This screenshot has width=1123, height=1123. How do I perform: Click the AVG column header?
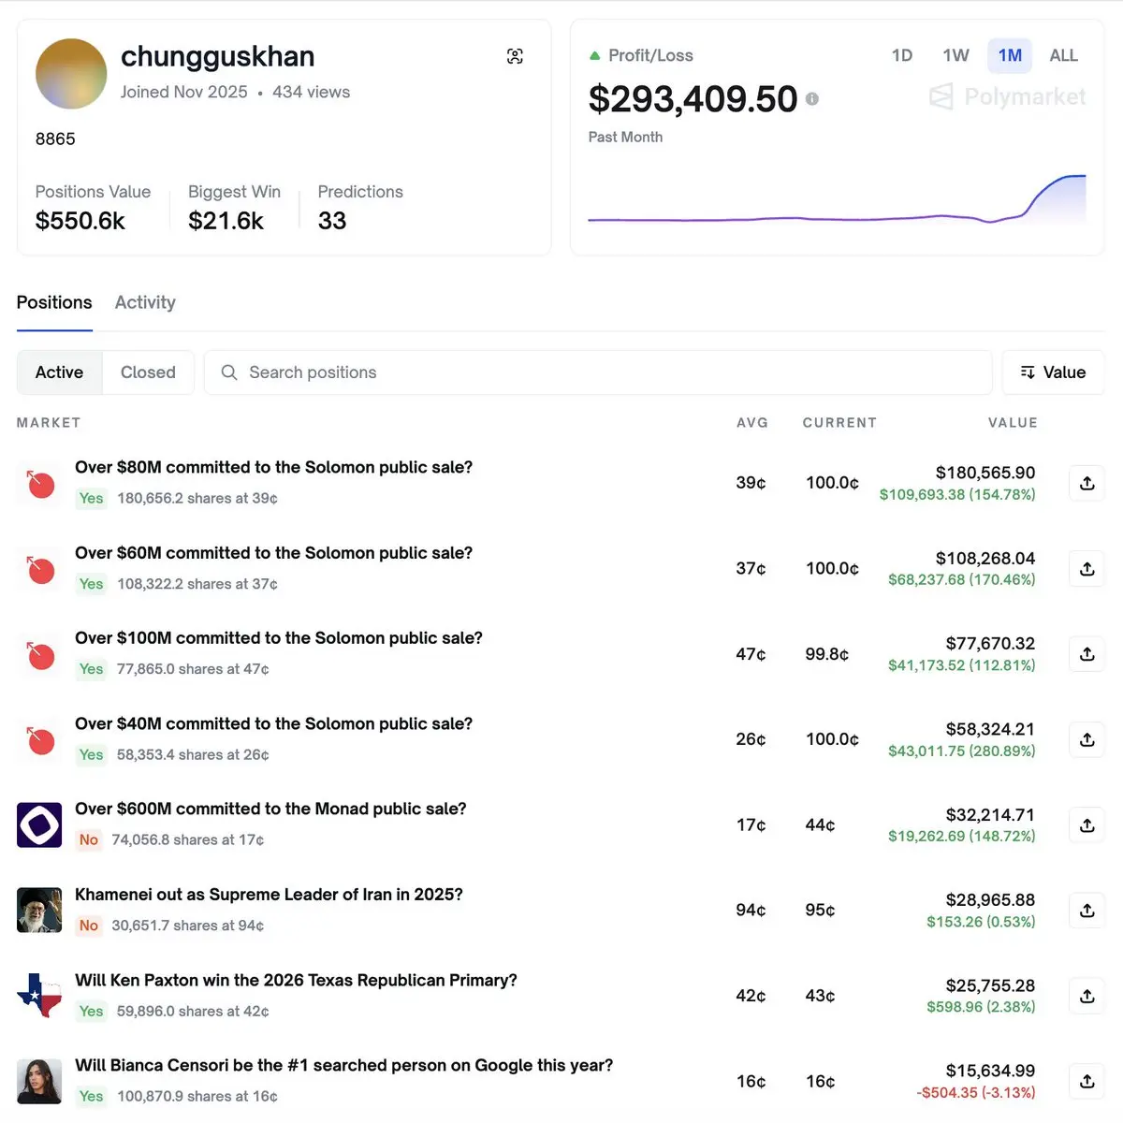(752, 423)
